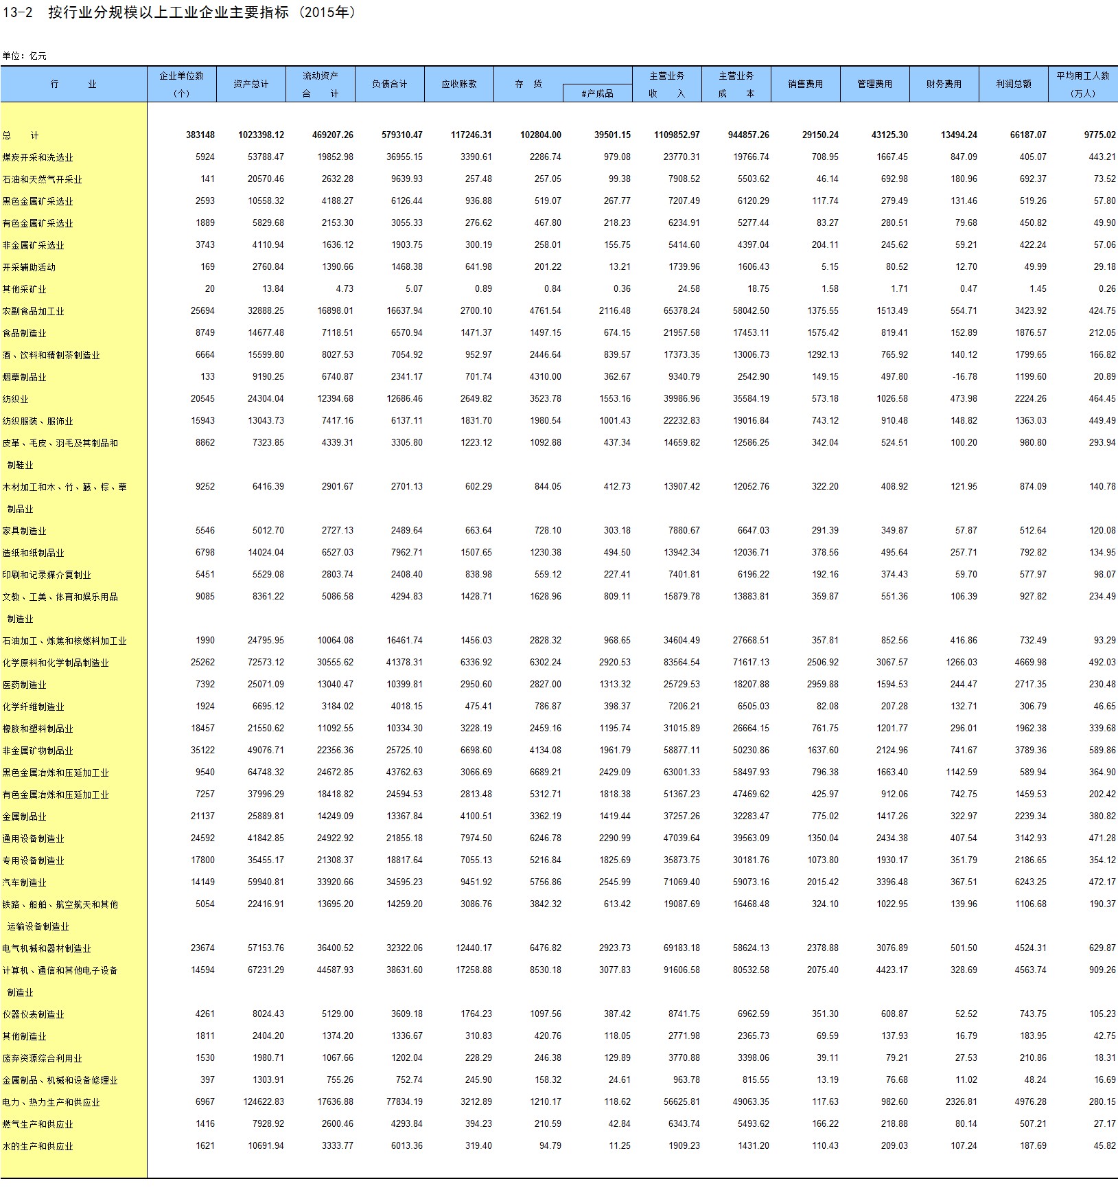Click the '总计' row label
Screen dimensions: 1118x1201
pyautogui.click(x=21, y=135)
